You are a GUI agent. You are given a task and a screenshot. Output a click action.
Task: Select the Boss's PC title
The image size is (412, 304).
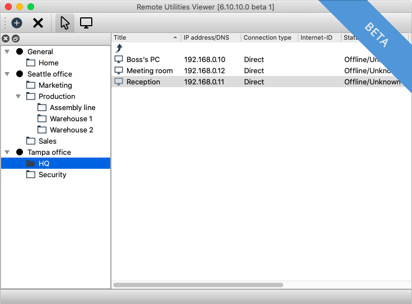pyautogui.click(x=143, y=60)
